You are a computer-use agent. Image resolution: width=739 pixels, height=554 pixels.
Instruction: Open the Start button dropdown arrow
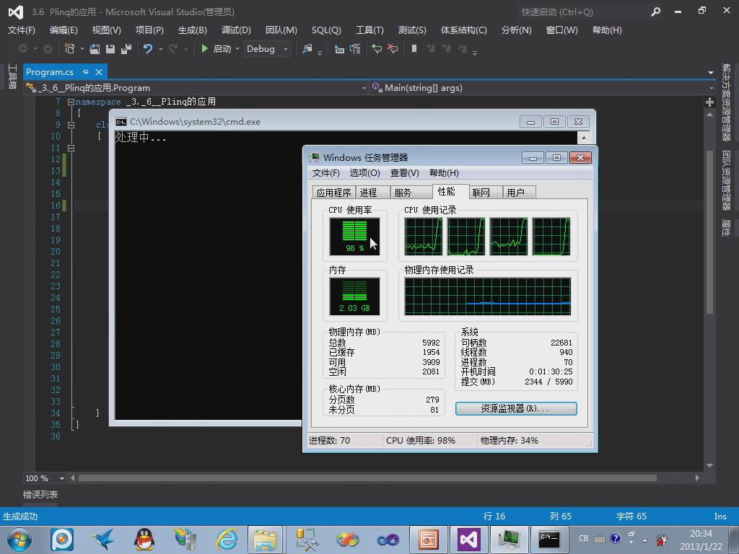point(237,49)
